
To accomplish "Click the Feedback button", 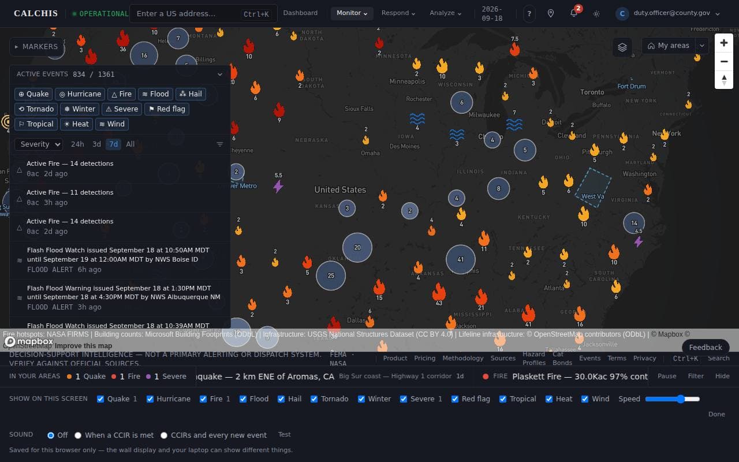I will click(706, 347).
